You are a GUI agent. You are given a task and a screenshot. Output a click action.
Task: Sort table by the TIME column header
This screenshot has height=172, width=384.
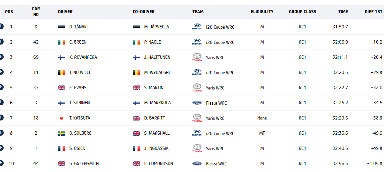point(343,12)
